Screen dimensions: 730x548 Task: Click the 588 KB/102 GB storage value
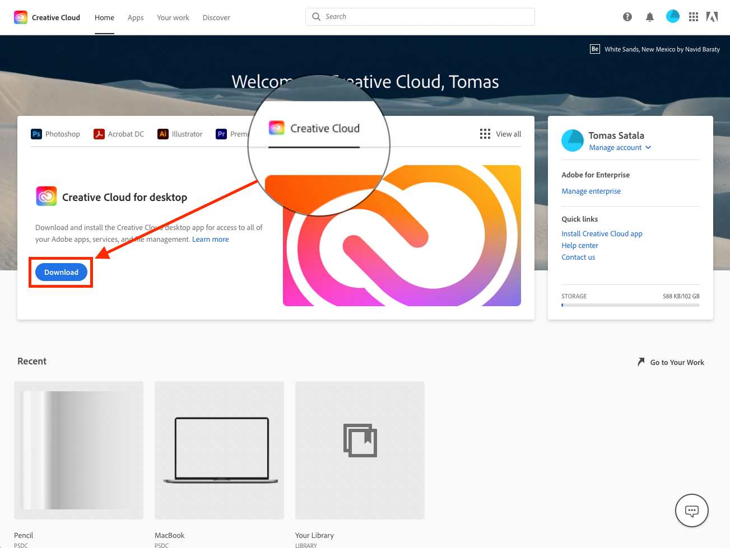click(681, 296)
